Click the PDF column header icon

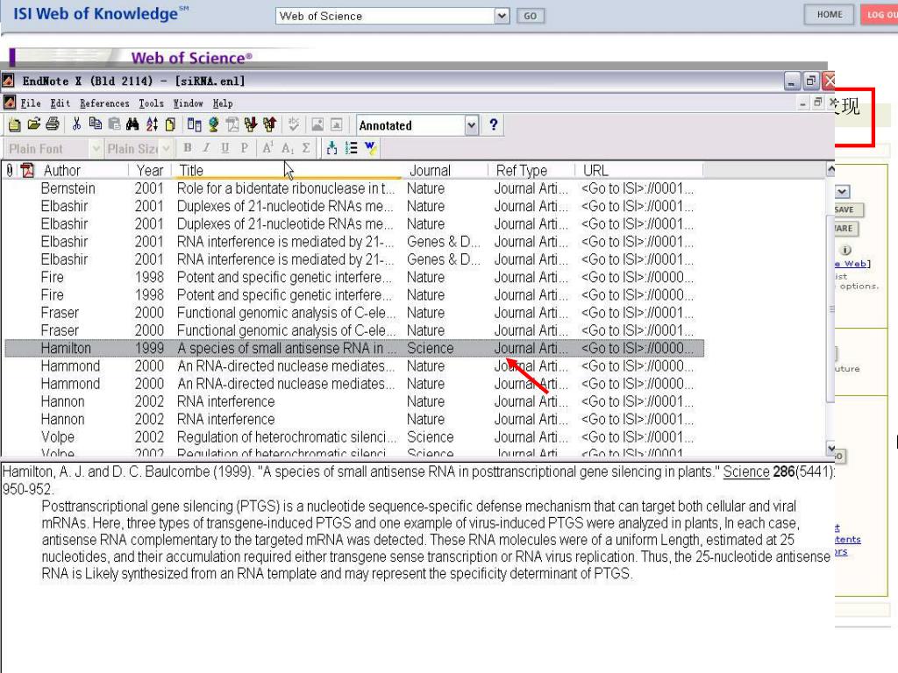[27, 170]
